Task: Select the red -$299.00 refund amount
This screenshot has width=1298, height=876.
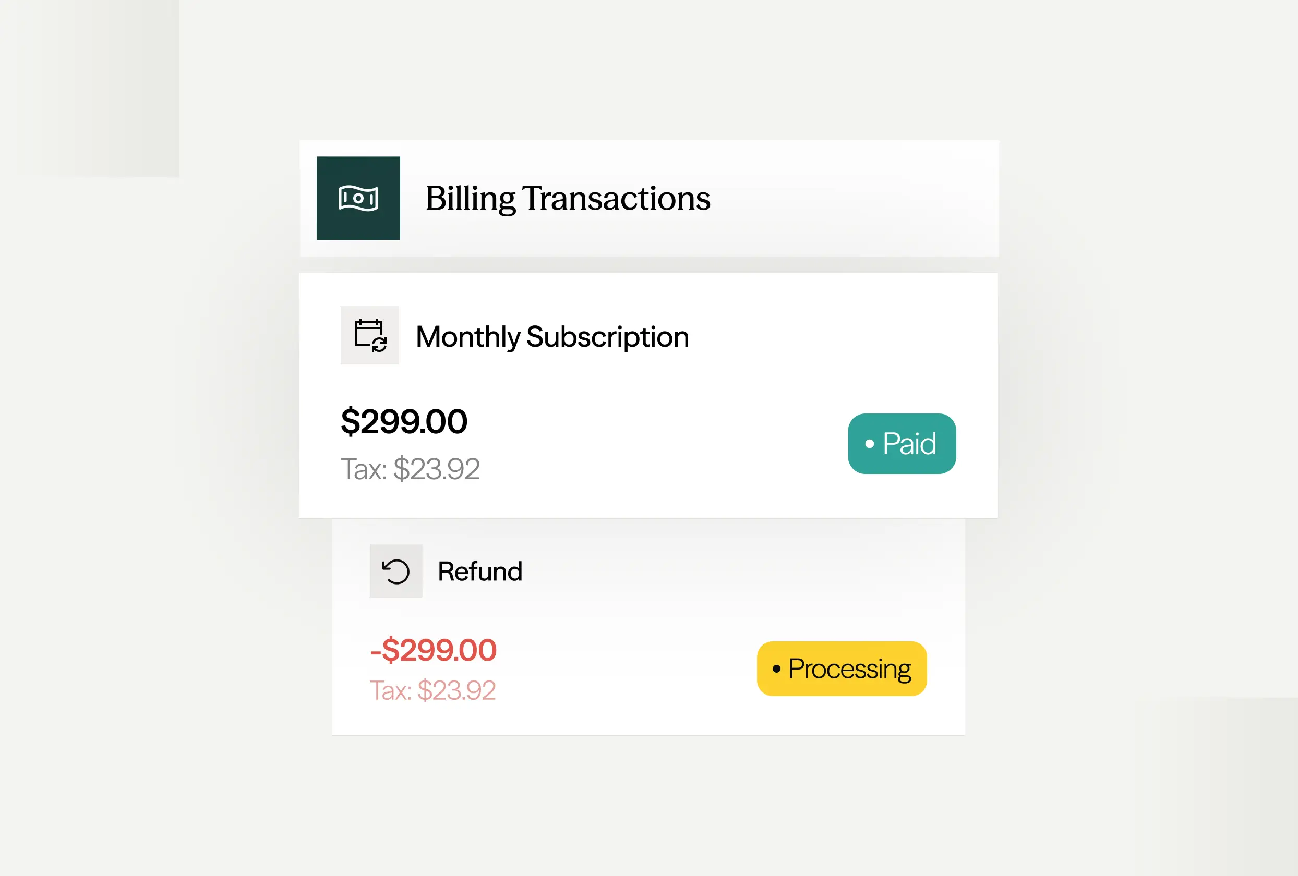Action: [x=434, y=650]
